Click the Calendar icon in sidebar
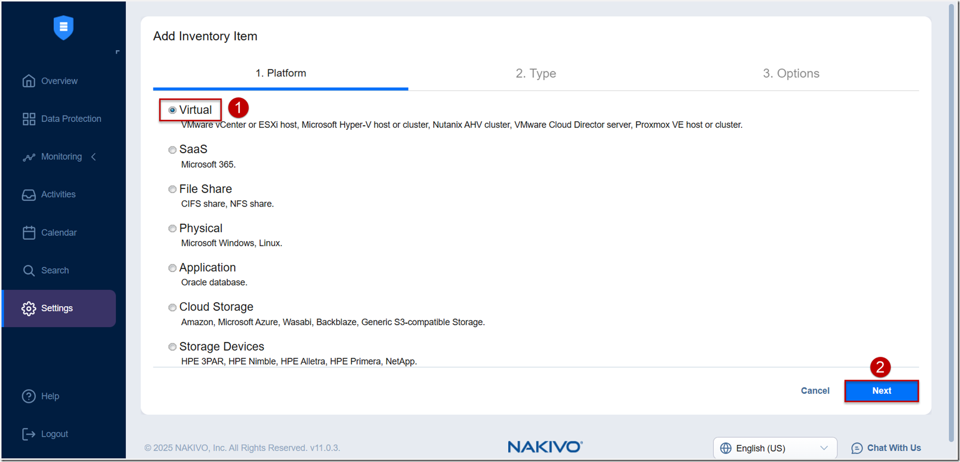960x462 pixels. (x=29, y=233)
